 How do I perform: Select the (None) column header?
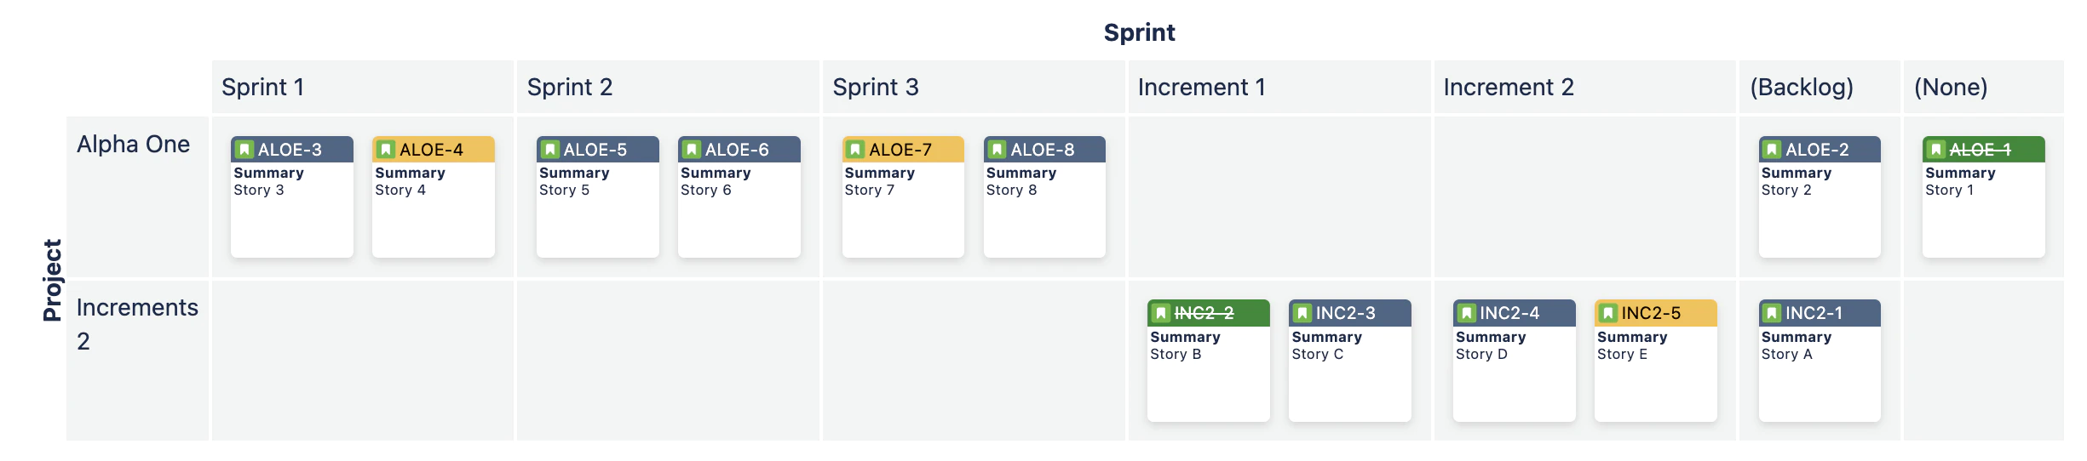1983,87
